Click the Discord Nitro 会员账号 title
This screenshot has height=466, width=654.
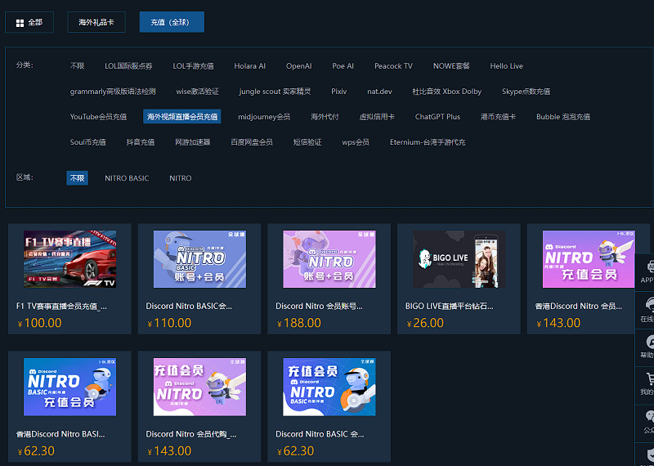click(x=319, y=307)
